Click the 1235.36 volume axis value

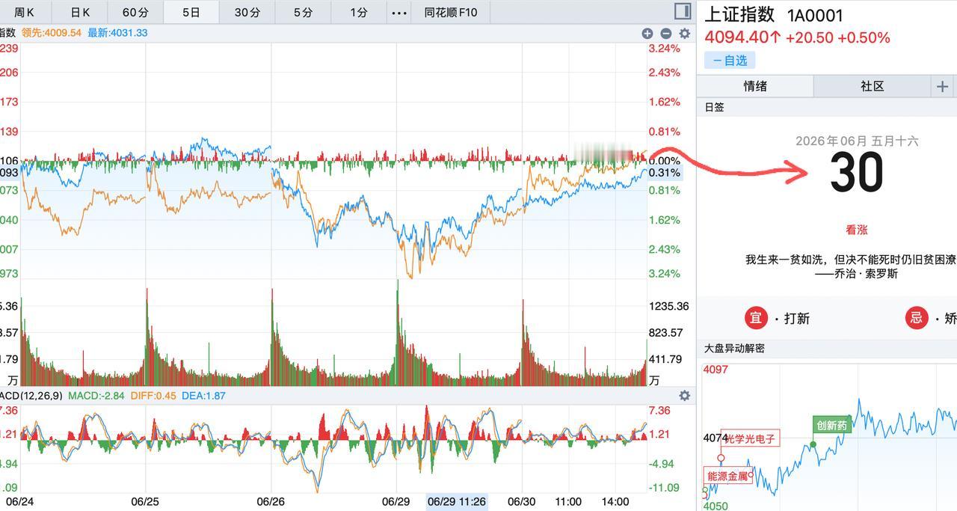(668, 306)
